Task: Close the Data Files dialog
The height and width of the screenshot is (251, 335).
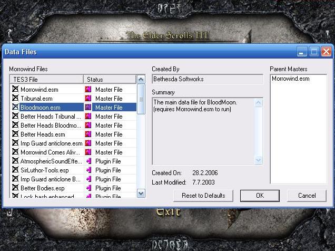Action: 326,52
